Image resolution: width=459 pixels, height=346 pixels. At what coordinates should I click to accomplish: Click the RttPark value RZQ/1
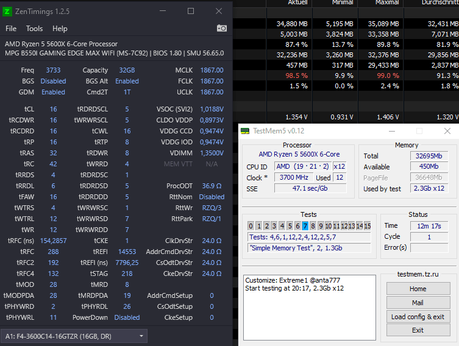212,219
